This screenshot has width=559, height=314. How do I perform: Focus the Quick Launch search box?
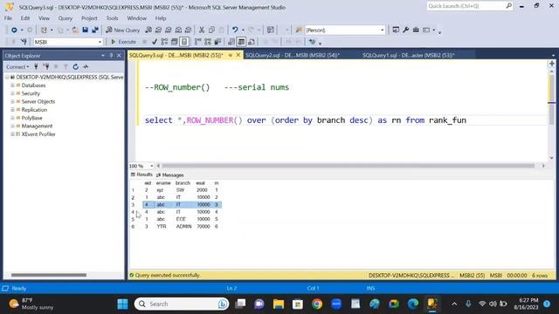click(470, 6)
